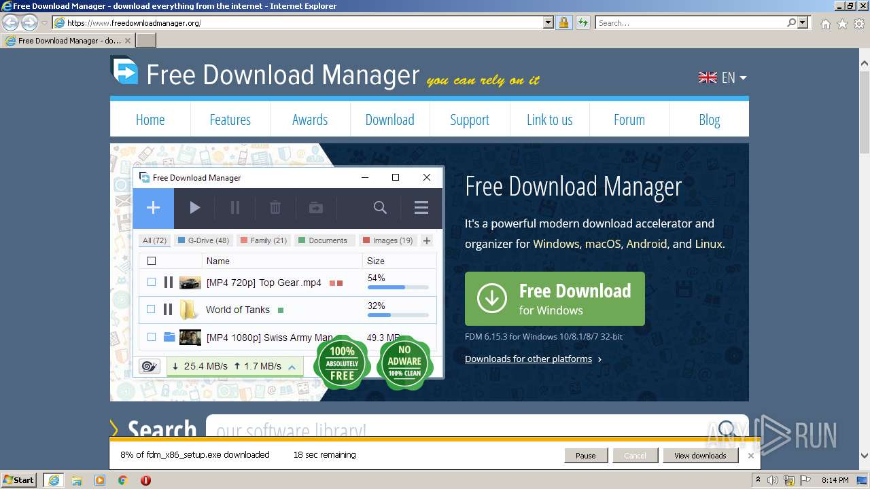The height and width of the screenshot is (489, 870).
Task: Click the plus add-download icon in FDM image
Action: pos(153,208)
